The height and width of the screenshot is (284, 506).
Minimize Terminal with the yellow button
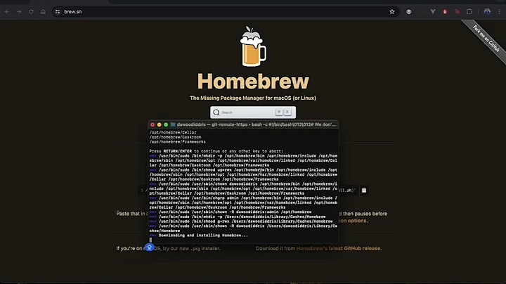[x=159, y=124]
